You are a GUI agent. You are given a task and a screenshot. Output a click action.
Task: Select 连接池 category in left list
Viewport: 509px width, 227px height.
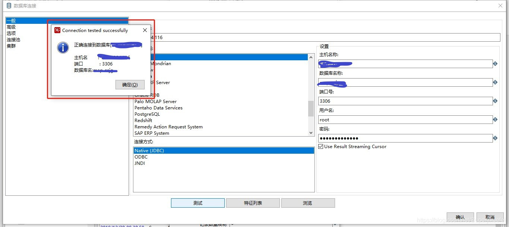point(13,39)
